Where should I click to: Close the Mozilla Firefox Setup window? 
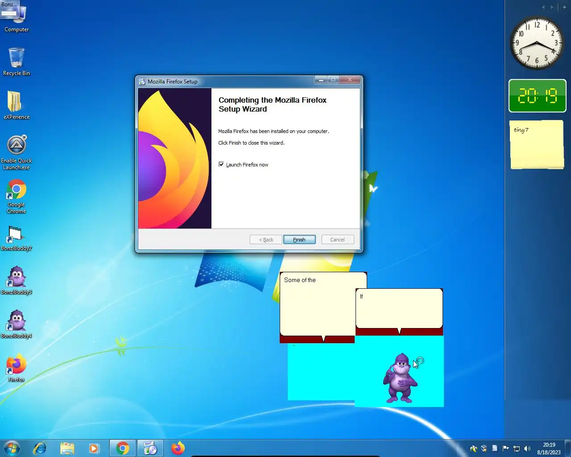(350, 80)
